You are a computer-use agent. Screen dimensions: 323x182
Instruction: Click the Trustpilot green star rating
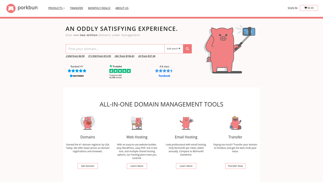click(x=120, y=71)
